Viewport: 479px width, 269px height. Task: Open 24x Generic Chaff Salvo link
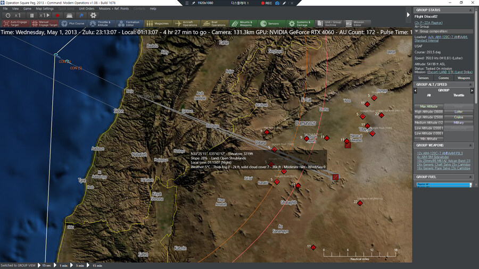point(443,164)
